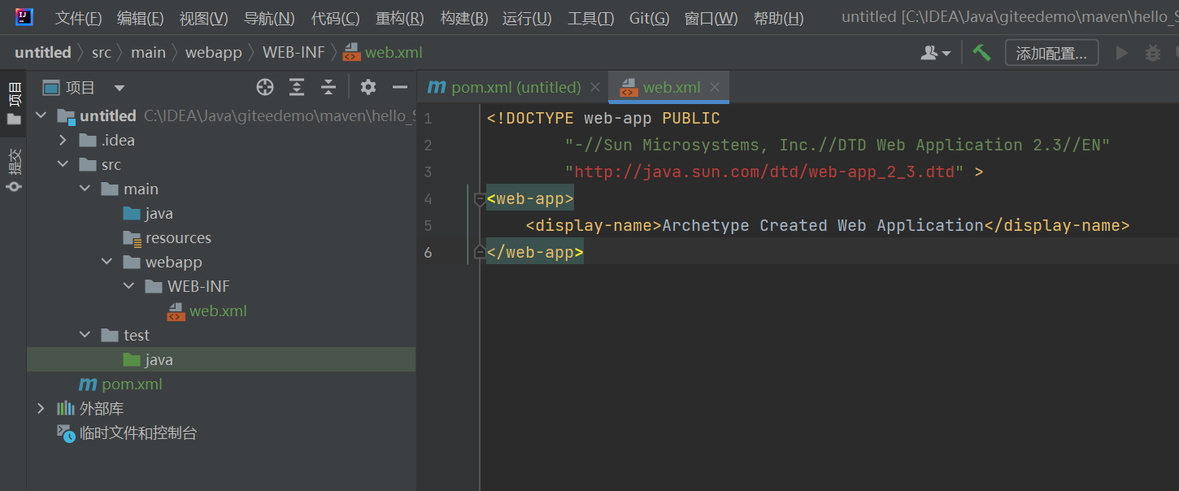1179x491 pixels.
Task: Collapse the main folder node
Action: click(x=85, y=189)
